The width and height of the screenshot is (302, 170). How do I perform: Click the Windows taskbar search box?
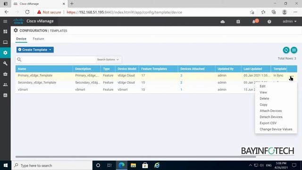pos(52,165)
